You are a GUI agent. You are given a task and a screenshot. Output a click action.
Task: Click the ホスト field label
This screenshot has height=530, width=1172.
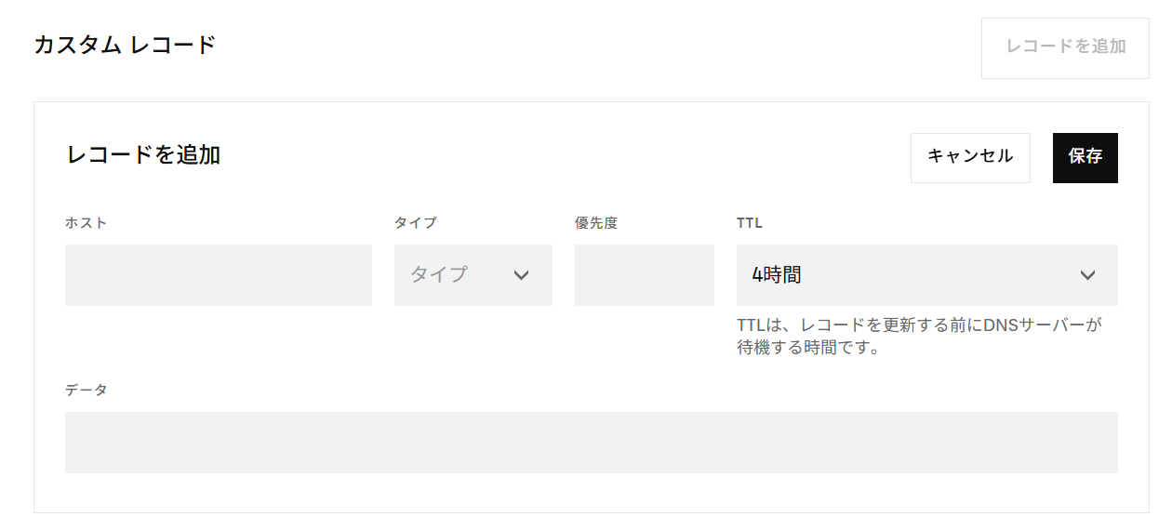tap(87, 223)
